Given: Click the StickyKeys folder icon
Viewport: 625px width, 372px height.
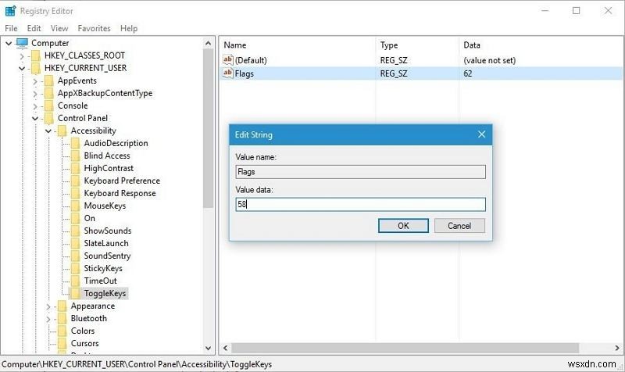Looking at the screenshot, I should (75, 269).
